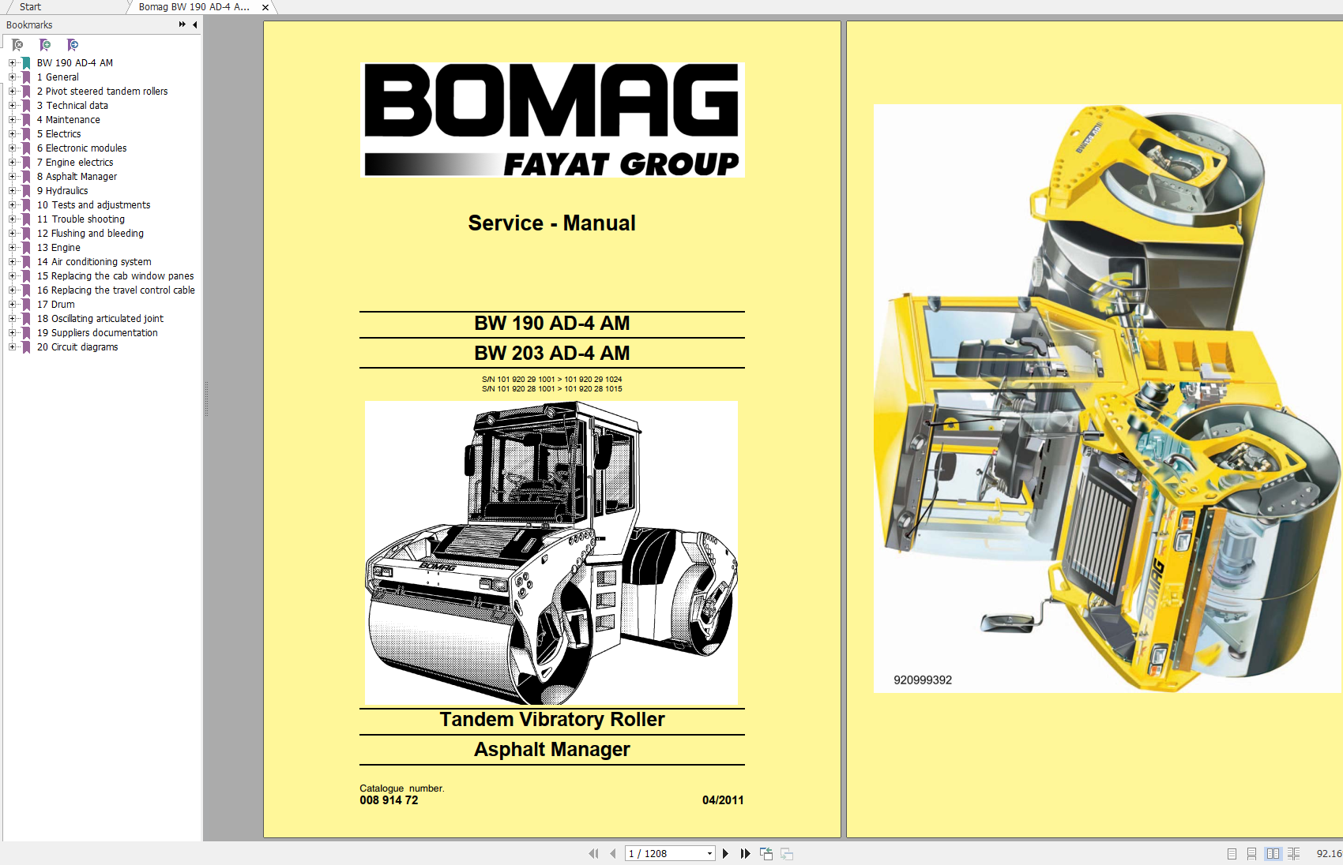Viewport: 1343px width, 865px height.
Task: Toggle two-page facing layout
Action: [1273, 853]
